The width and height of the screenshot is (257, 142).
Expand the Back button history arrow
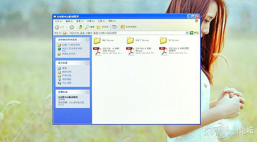pyautogui.click(x=66, y=27)
